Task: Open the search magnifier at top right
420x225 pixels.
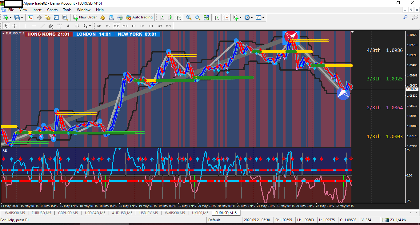Action: [406, 17]
